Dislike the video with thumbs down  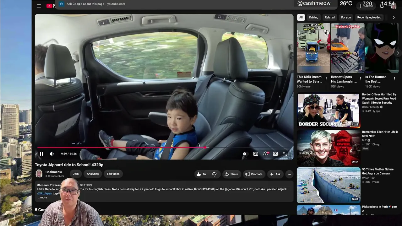tap(214, 174)
